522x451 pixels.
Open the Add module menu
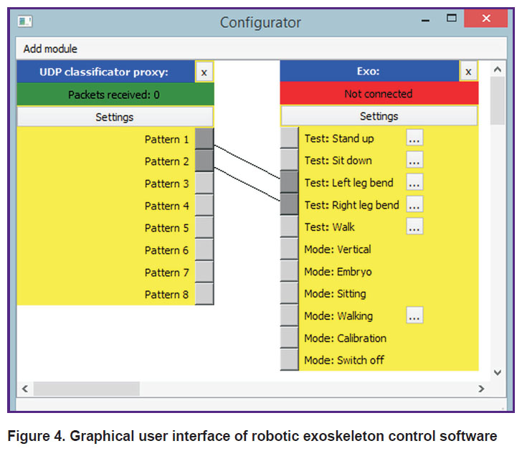coord(50,49)
